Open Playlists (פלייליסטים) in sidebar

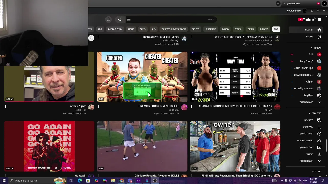click(306, 127)
